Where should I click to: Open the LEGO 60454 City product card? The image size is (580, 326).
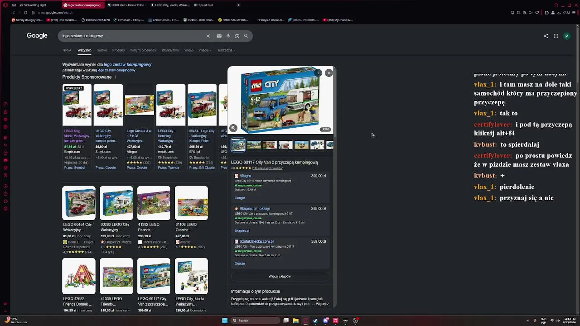[79, 220]
